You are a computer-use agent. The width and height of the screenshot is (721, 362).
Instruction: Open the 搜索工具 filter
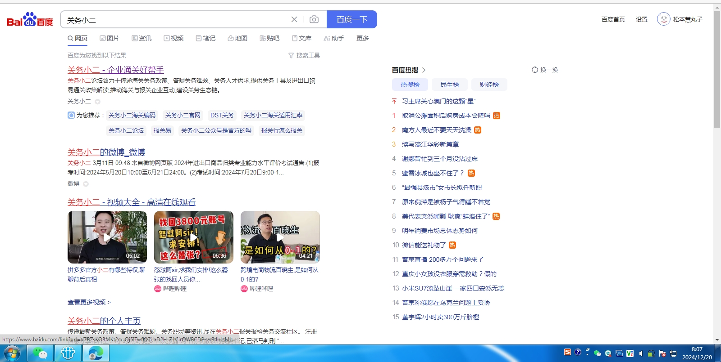[x=304, y=55]
